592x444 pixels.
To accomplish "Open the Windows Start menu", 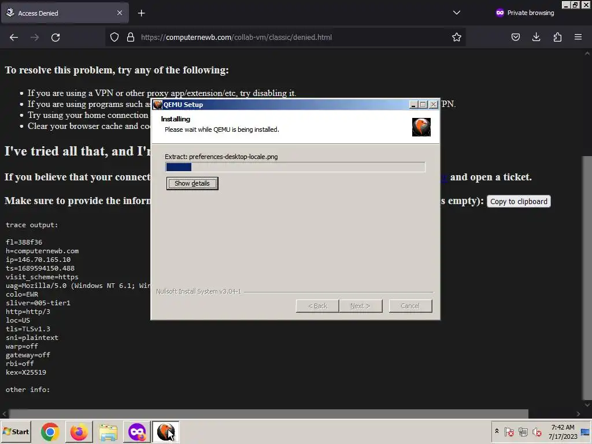I will (16, 431).
